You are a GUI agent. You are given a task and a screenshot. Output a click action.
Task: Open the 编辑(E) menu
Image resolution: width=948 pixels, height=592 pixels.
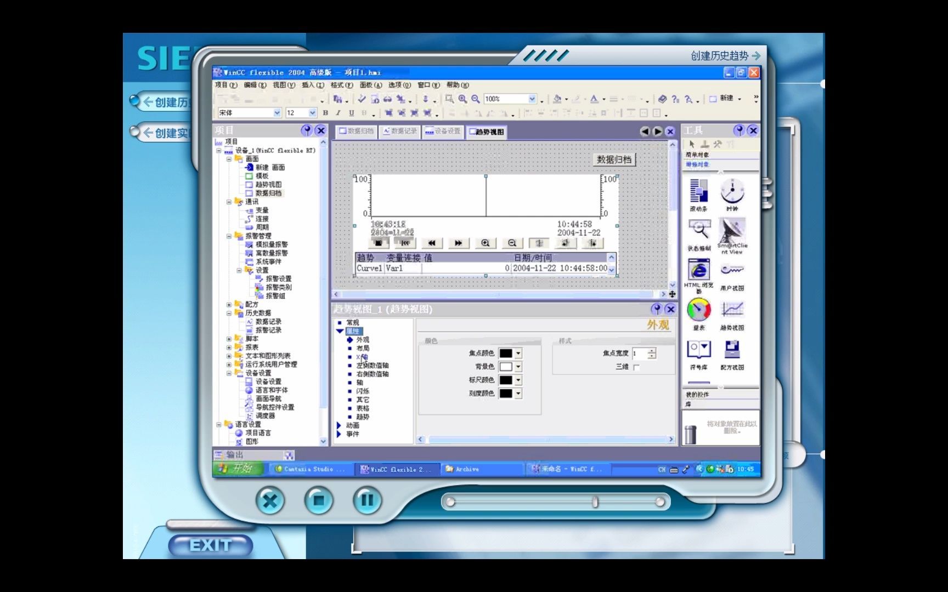(255, 85)
